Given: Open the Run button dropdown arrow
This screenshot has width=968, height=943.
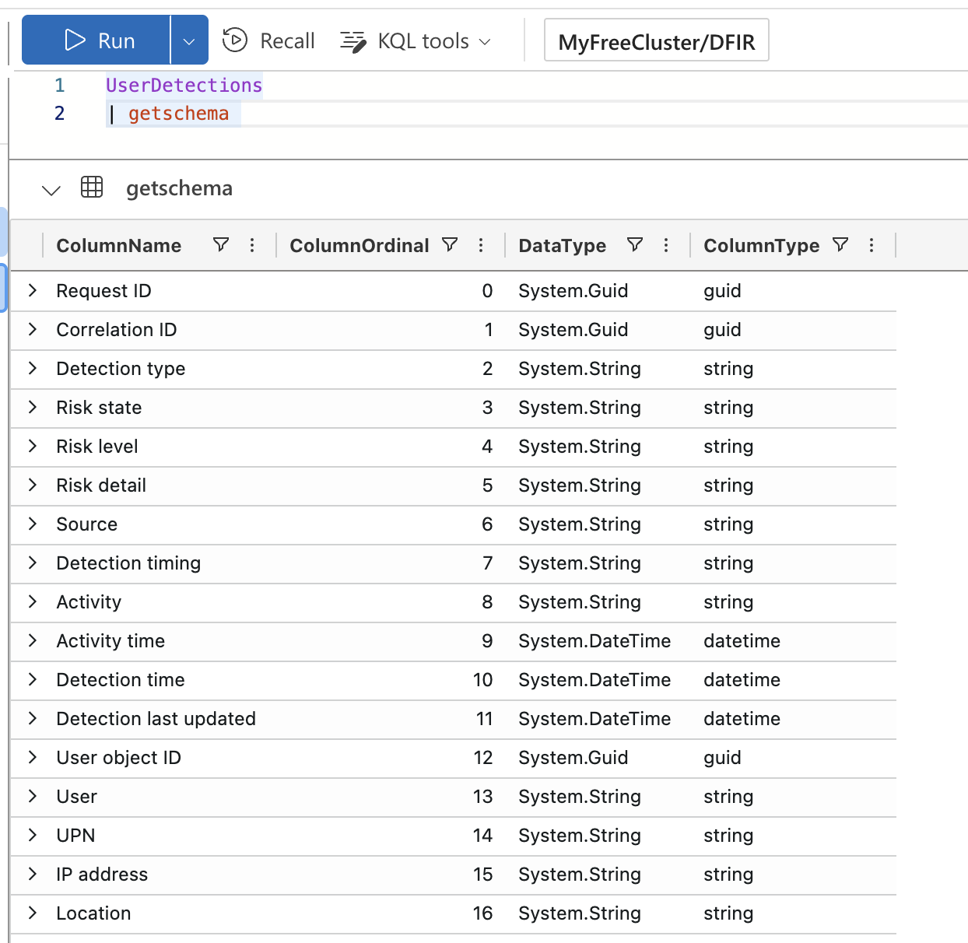Looking at the screenshot, I should click(189, 40).
